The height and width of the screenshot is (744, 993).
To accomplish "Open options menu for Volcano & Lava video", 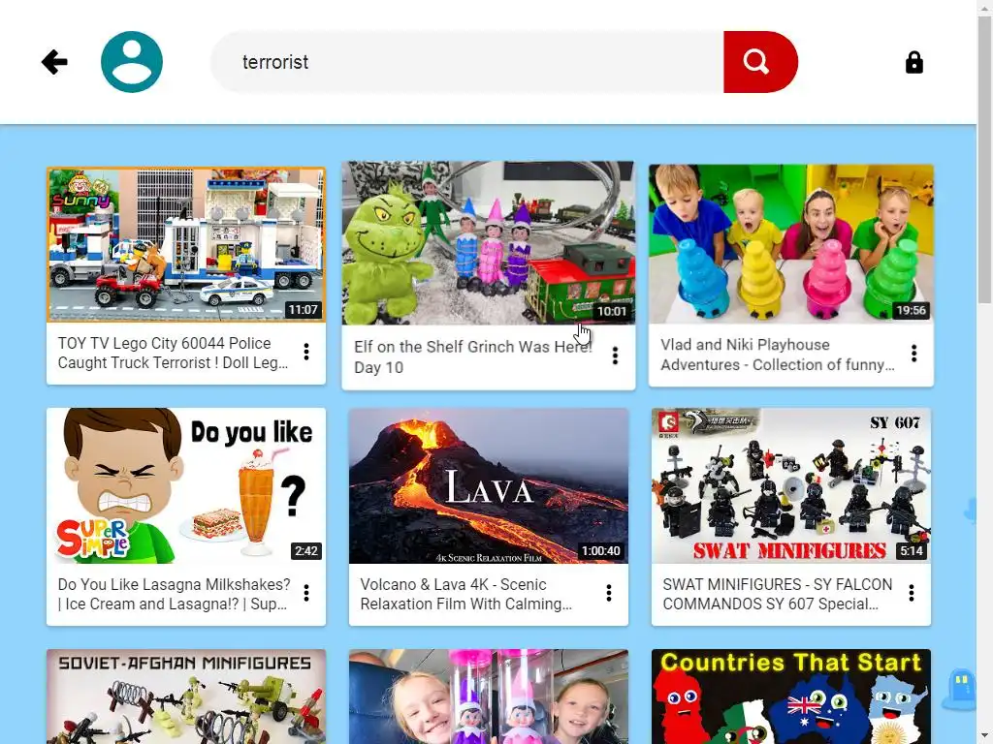I will pos(609,593).
